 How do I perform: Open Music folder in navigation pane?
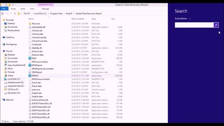coord(10,69)
